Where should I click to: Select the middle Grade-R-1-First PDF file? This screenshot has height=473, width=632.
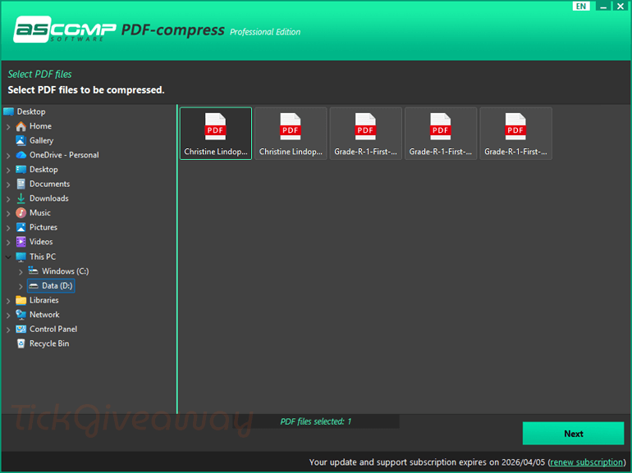441,134
